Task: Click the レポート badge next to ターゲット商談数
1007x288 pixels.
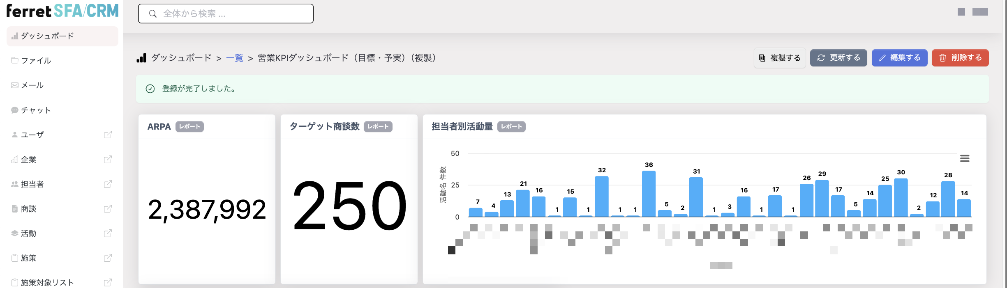Action: [x=378, y=127]
